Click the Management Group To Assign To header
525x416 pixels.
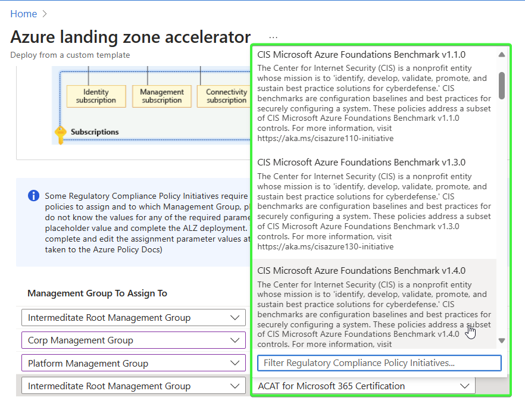coord(98,293)
